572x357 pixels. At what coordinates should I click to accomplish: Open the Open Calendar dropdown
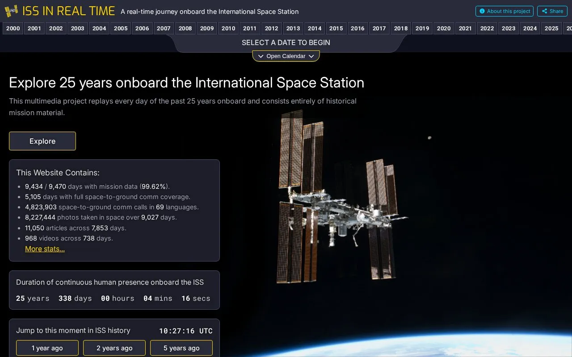(286, 56)
